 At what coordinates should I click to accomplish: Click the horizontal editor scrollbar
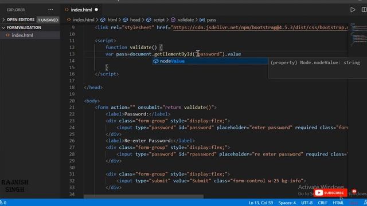pyautogui.click(x=143, y=197)
